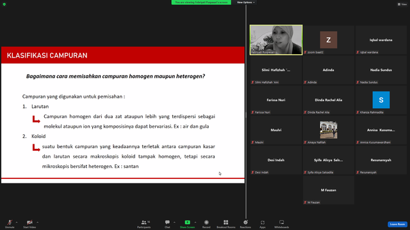Viewport: 410px width, 230px height.
Task: Click muted mic icon beside Iqbal wardana label
Action: point(357,52)
